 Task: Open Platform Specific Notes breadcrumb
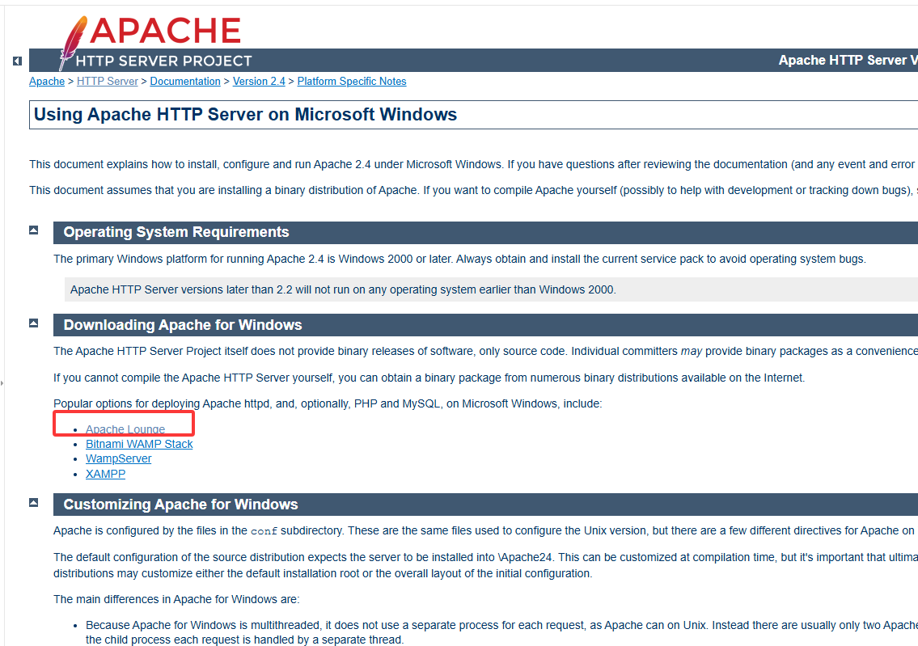tap(352, 82)
